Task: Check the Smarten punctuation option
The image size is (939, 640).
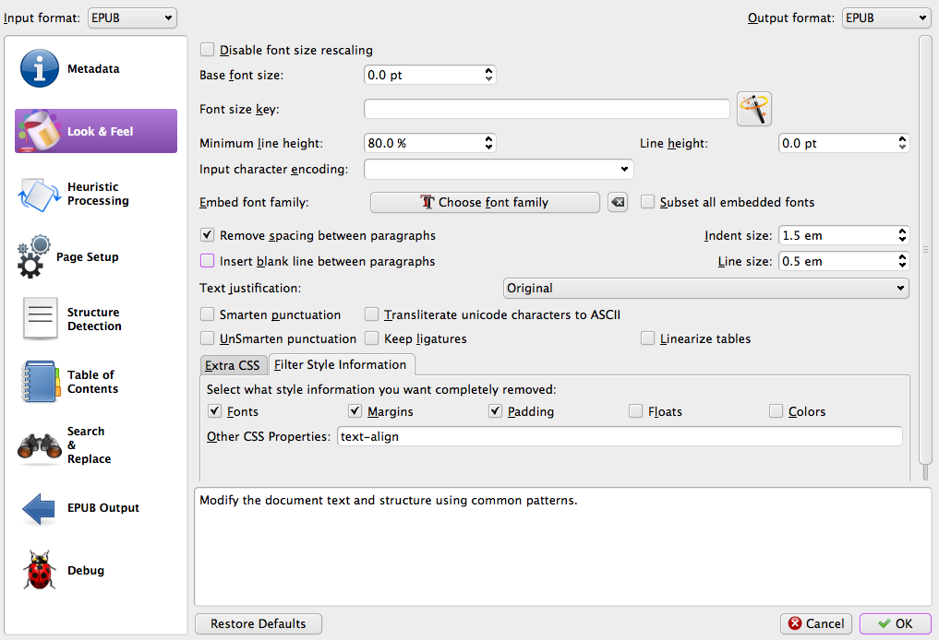Action: (x=208, y=314)
